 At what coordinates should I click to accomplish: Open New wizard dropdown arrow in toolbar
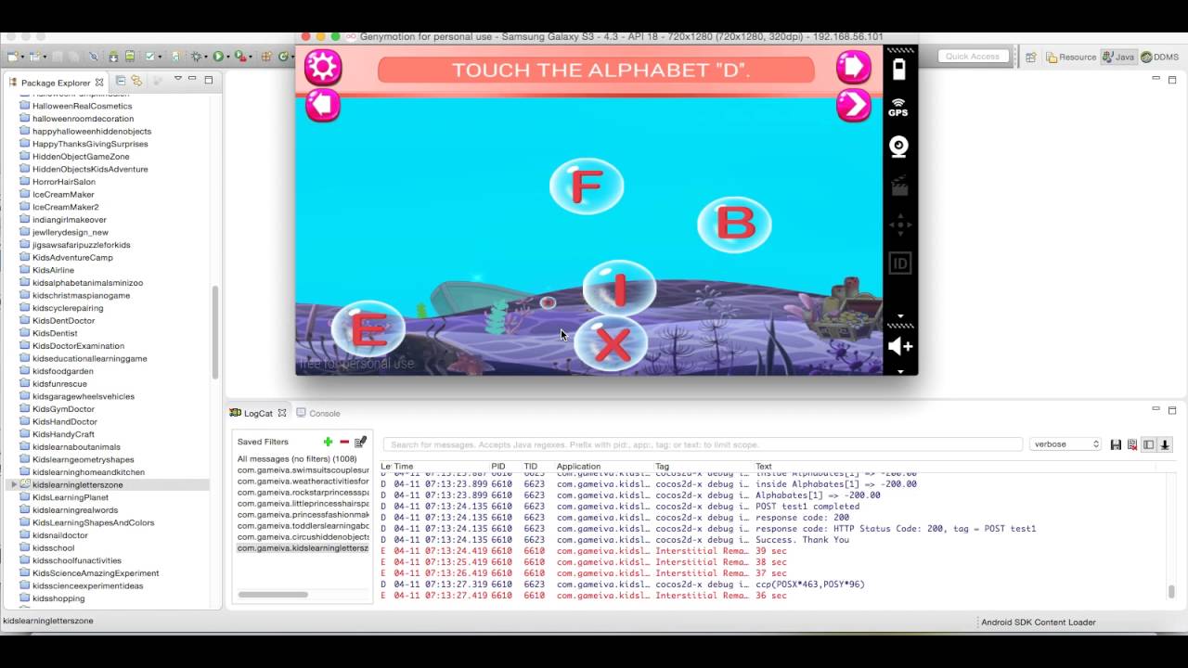pos(22,58)
